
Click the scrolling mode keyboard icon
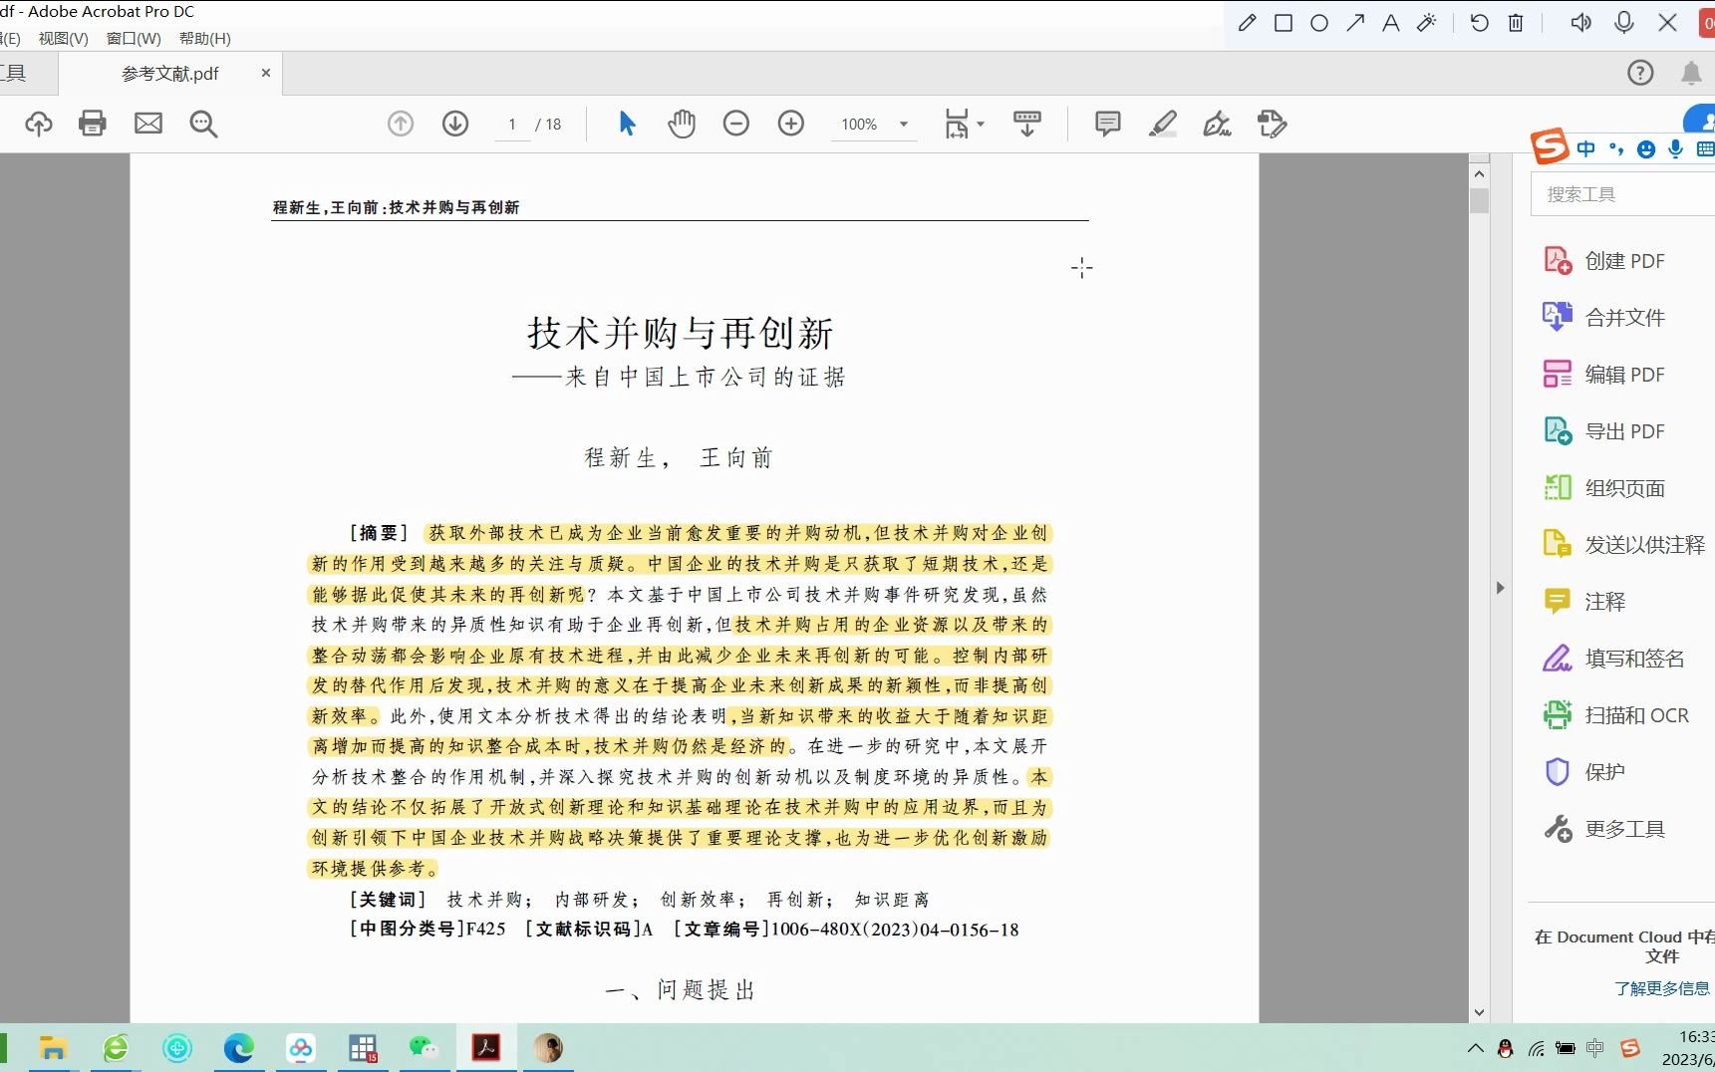click(x=1027, y=124)
